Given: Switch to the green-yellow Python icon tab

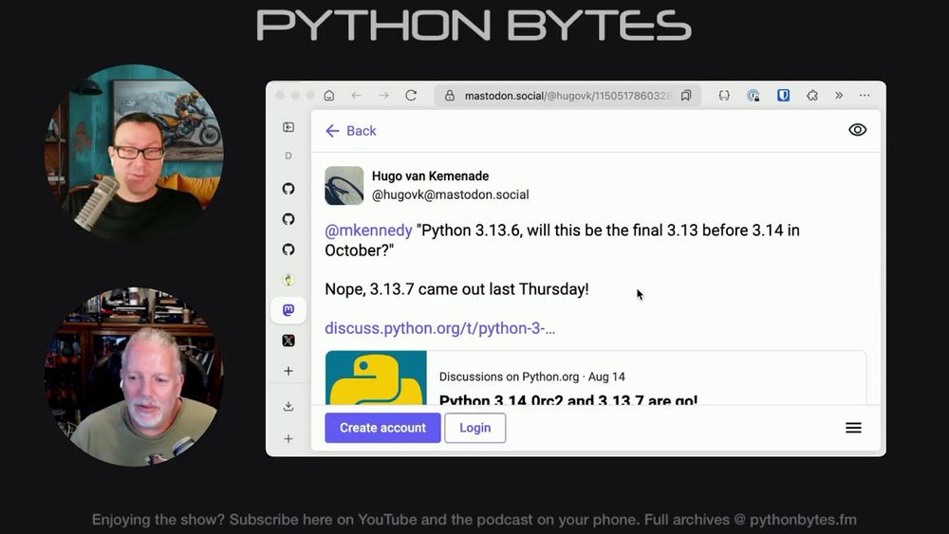Looking at the screenshot, I should tap(288, 280).
